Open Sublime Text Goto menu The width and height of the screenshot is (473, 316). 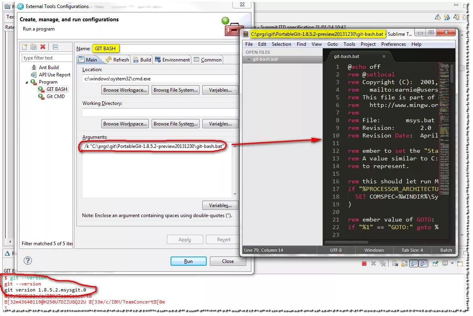click(x=332, y=44)
